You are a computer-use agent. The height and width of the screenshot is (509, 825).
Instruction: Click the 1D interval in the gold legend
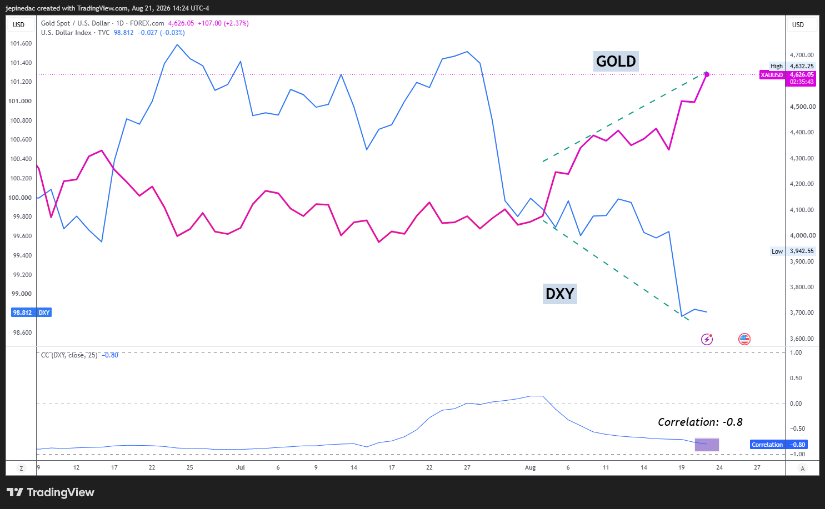(120, 23)
